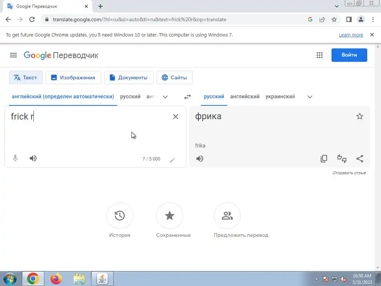Open the Google apps grid
Image resolution: width=381 pixels, height=286 pixels.
(320, 55)
